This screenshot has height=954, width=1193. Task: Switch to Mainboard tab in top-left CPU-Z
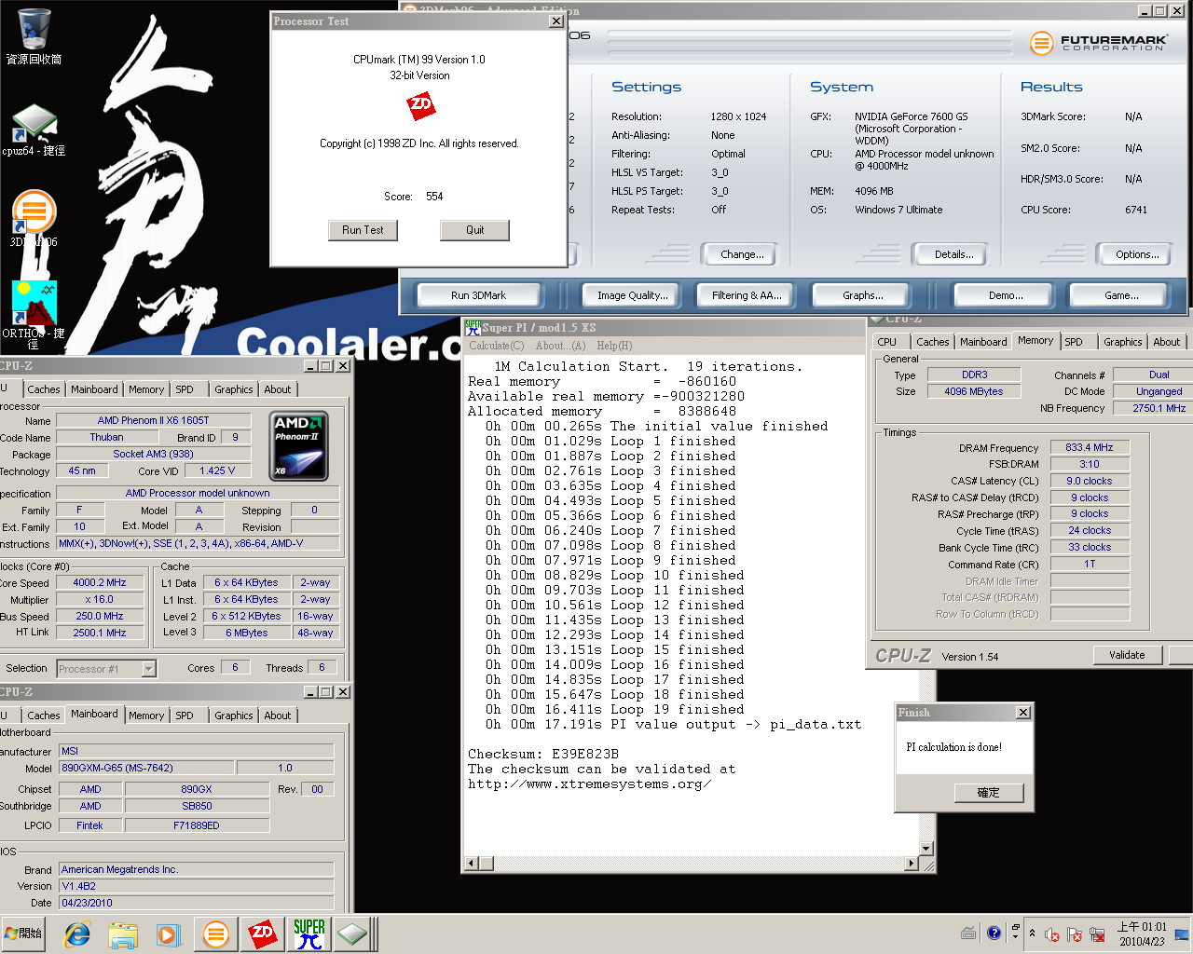pyautogui.click(x=94, y=389)
